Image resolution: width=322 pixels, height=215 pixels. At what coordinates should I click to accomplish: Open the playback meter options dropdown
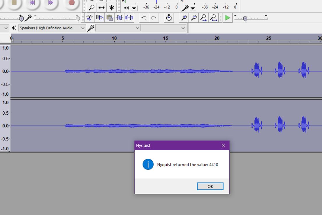click(134, 8)
